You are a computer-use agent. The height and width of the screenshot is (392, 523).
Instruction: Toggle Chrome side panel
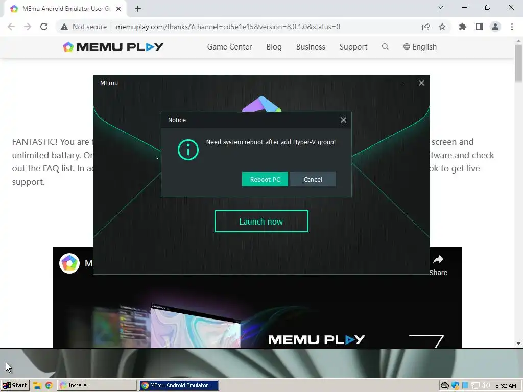(x=479, y=27)
